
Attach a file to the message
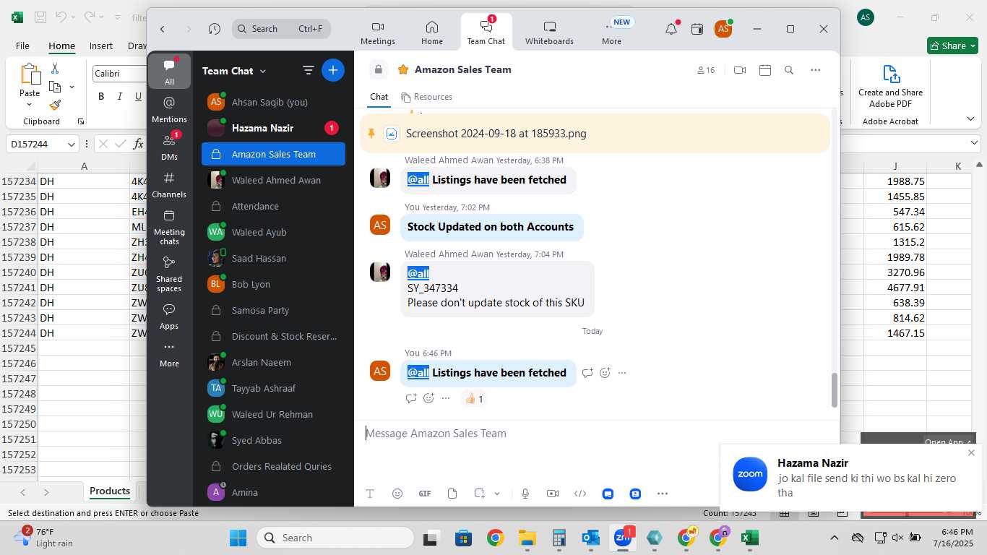click(452, 494)
